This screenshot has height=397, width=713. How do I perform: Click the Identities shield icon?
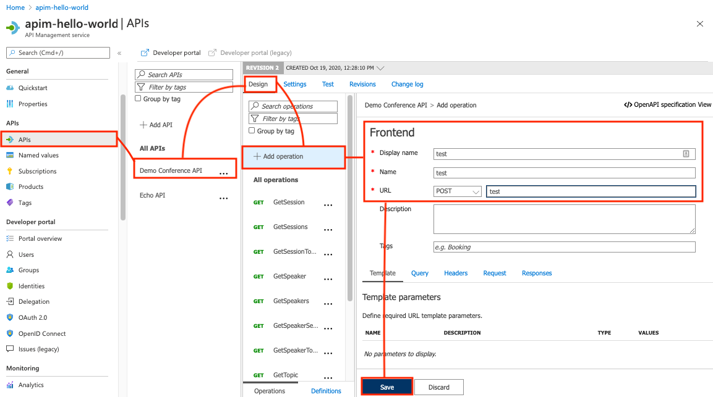point(10,286)
